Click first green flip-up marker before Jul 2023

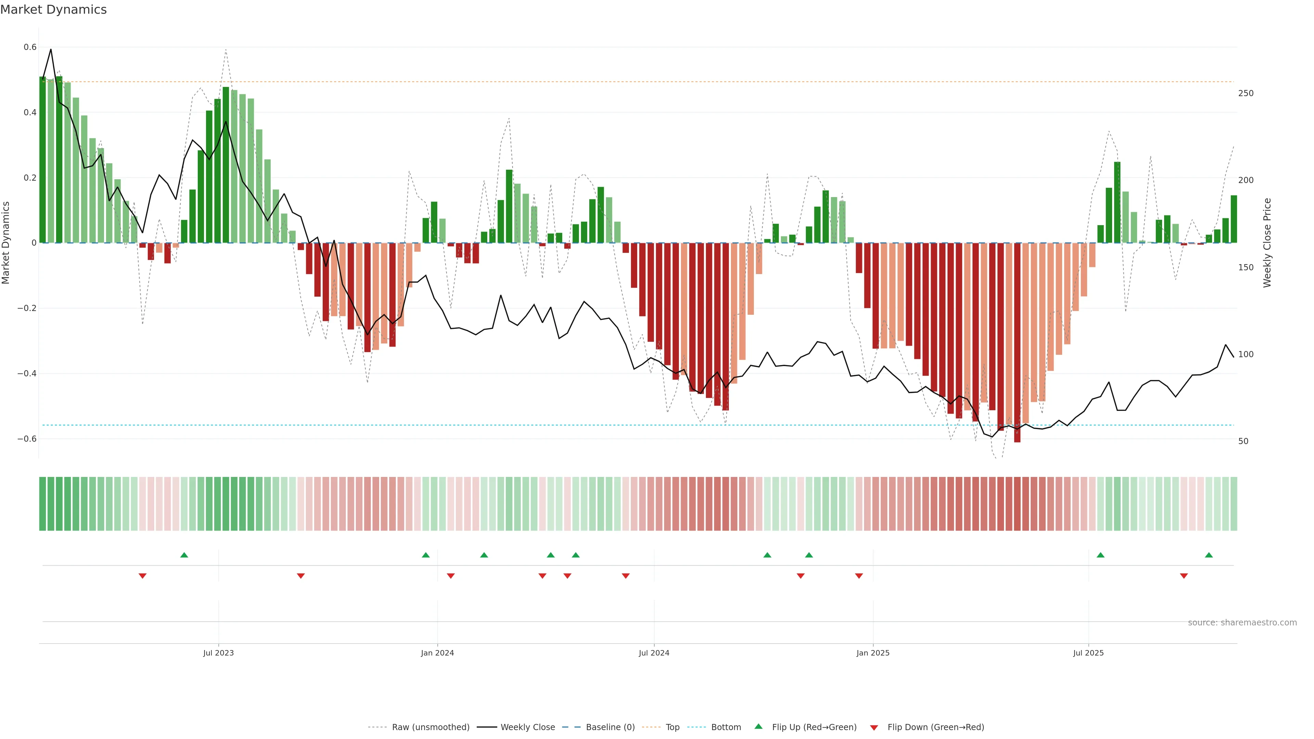(184, 555)
